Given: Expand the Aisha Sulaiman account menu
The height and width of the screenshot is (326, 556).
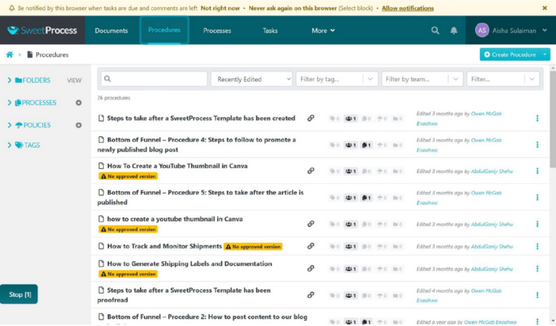Looking at the screenshot, I should coord(511,30).
